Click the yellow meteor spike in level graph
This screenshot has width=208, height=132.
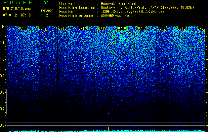tap(108, 129)
